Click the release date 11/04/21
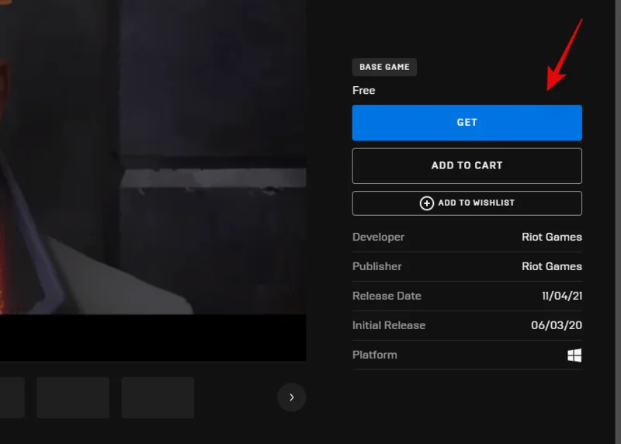Viewport: 621px width, 444px height. pyautogui.click(x=561, y=296)
